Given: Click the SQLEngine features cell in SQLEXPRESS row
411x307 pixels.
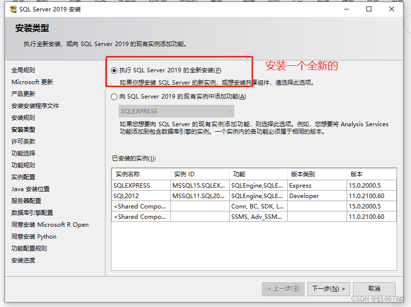Looking at the screenshot, I should click(x=258, y=185).
